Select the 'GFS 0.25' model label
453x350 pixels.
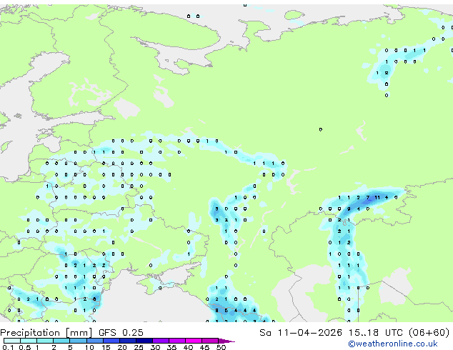(x=121, y=333)
